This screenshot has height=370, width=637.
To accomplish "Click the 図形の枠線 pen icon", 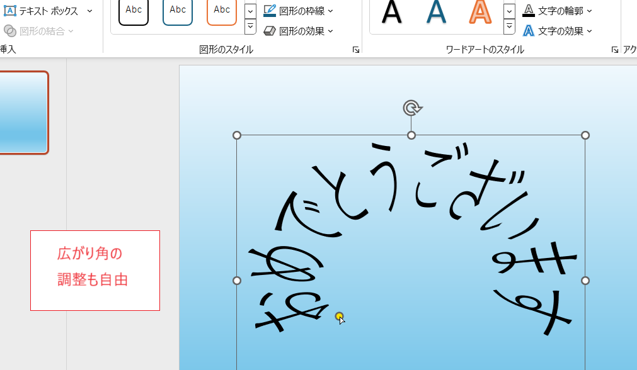I will [x=270, y=11].
